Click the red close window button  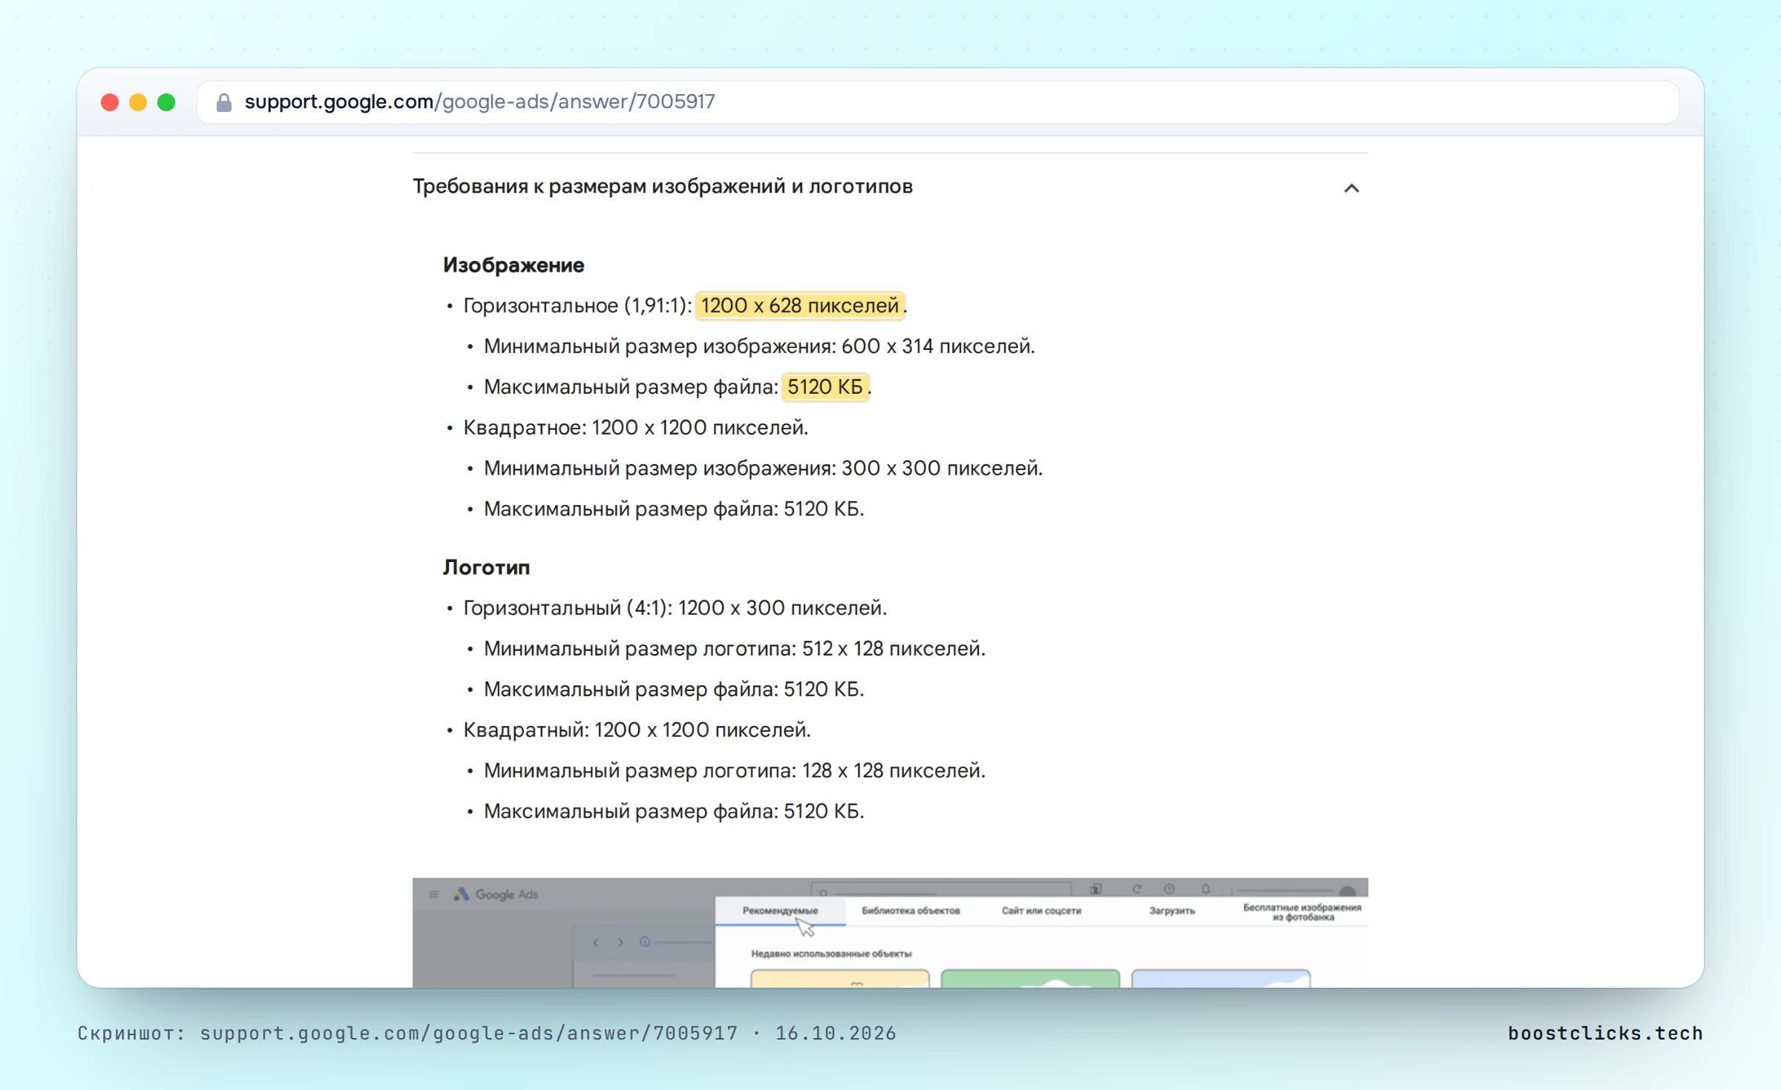coord(110,102)
